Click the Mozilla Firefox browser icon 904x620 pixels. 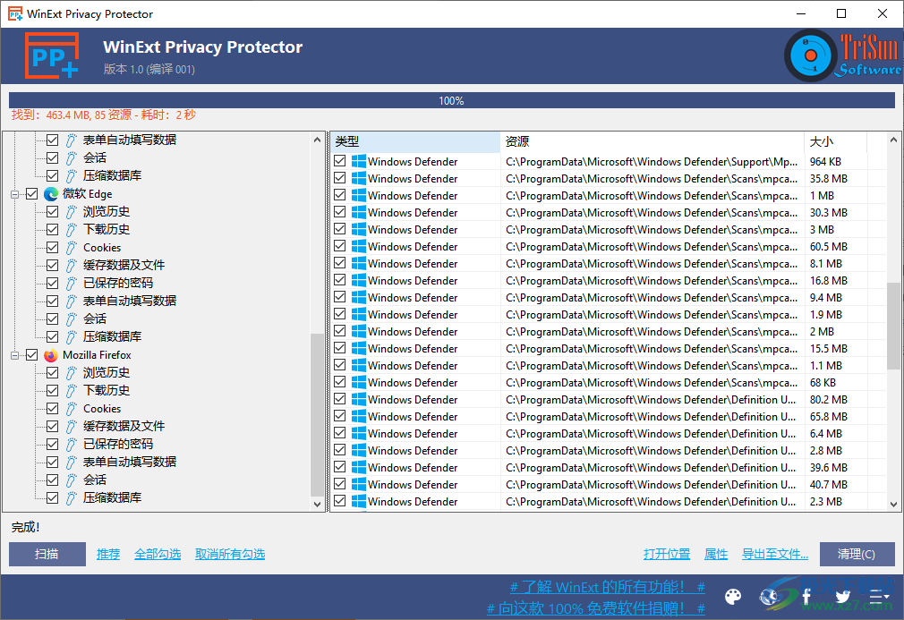(x=51, y=355)
